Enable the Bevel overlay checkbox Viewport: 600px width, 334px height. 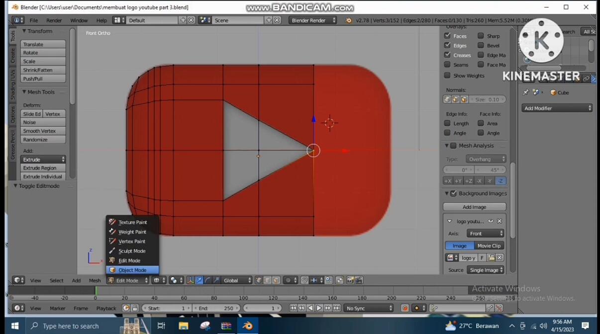pos(481,45)
